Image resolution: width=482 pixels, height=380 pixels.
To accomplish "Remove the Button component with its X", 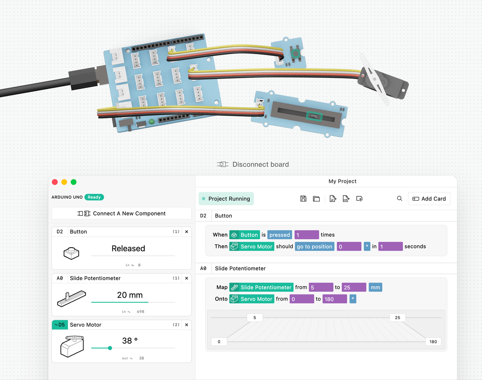I will pos(186,232).
